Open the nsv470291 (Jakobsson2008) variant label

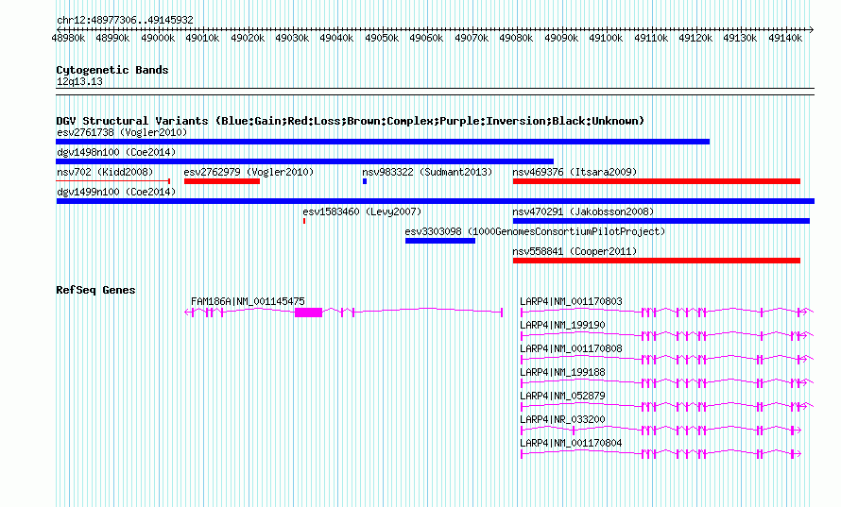583,211
